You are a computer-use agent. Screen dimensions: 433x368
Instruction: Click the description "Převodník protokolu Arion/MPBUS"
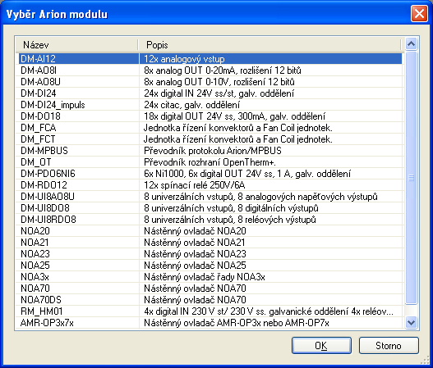[213, 151]
